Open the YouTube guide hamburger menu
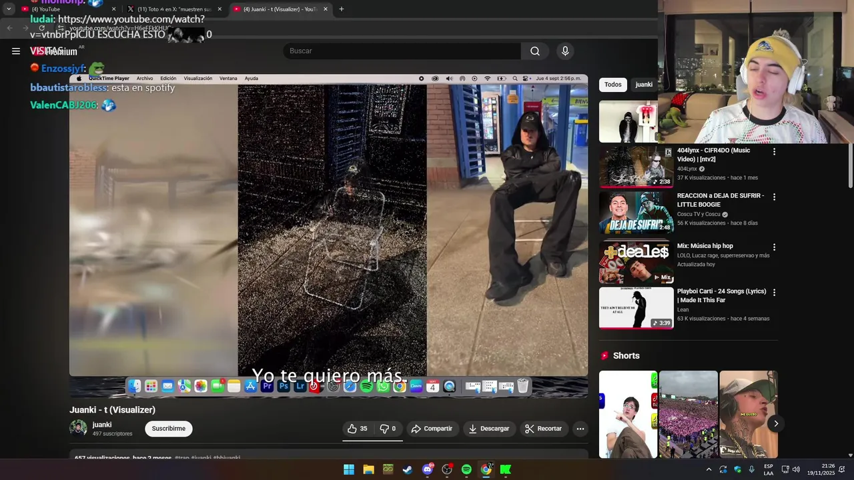Screen dimensions: 854x480 pos(16,51)
